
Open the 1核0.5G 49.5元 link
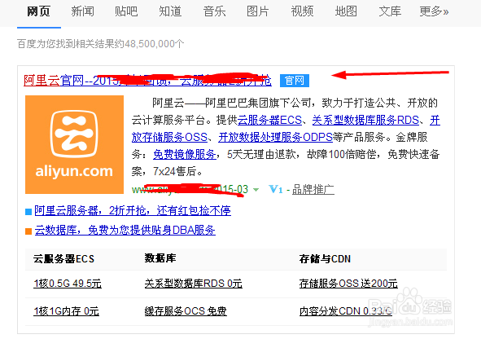click(68, 284)
